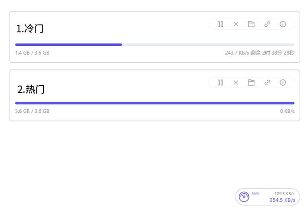Image resolution: width=307 pixels, height=211 pixels.
Task: Pause the 2.热门 download task
Action: 220,82
